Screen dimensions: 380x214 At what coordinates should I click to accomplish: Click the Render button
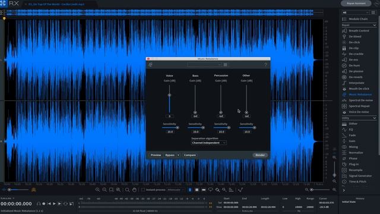pos(260,155)
